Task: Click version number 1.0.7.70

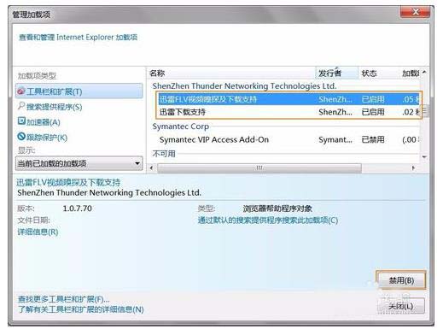Action: point(77,209)
